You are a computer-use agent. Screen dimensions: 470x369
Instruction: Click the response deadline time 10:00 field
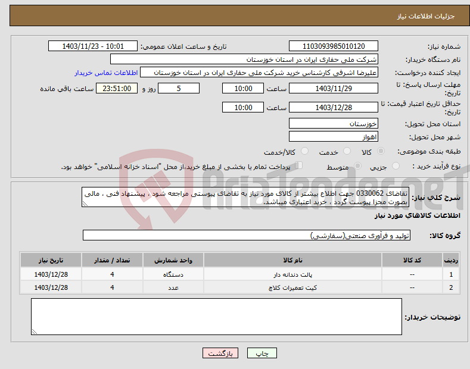(243, 88)
